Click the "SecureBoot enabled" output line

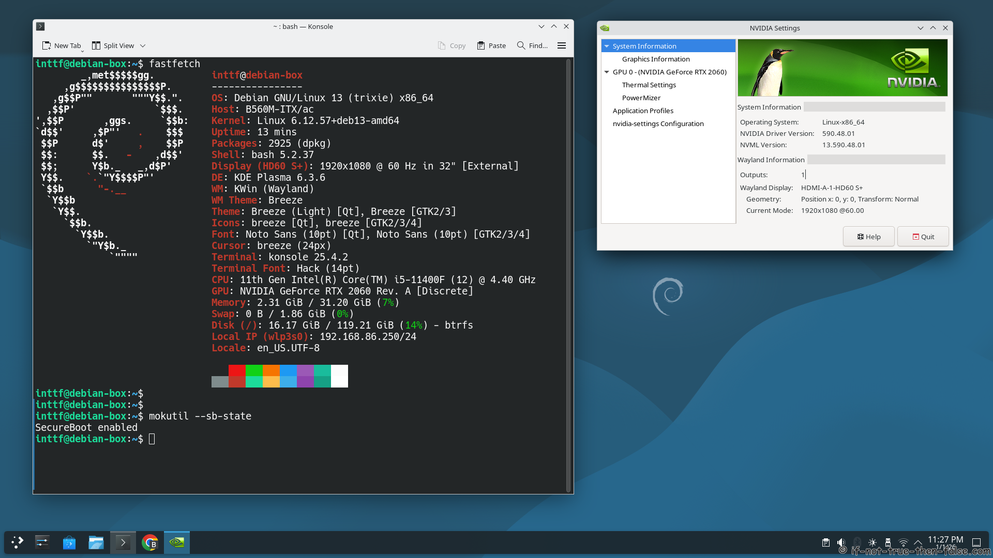86,427
